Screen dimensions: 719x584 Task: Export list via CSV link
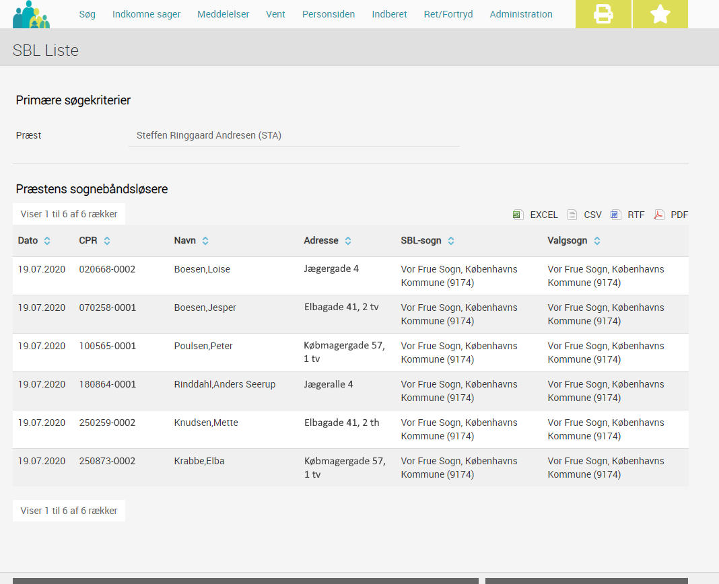[x=592, y=215]
